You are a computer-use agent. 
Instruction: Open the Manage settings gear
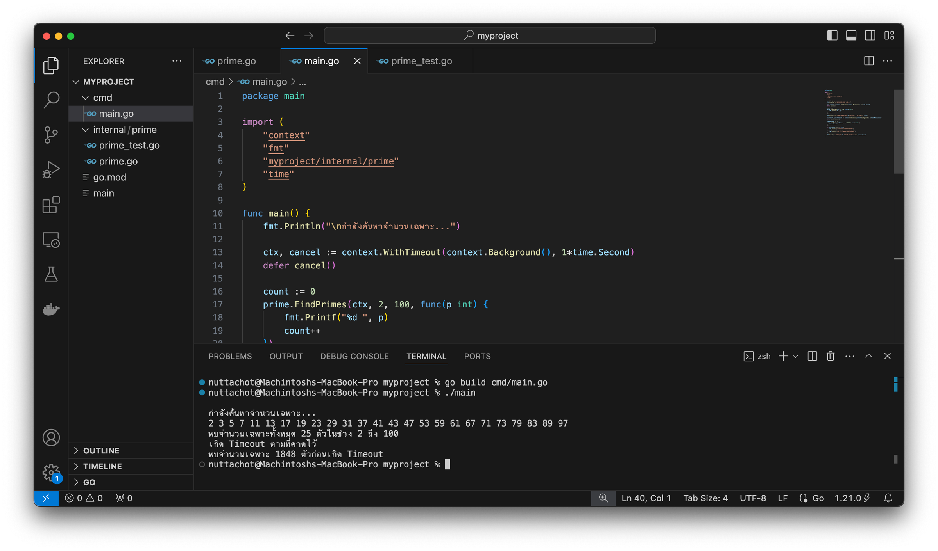[x=51, y=472]
